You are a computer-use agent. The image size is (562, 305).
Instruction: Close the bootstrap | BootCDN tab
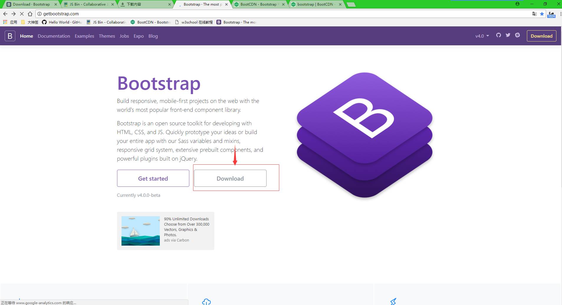pyautogui.click(x=340, y=4)
